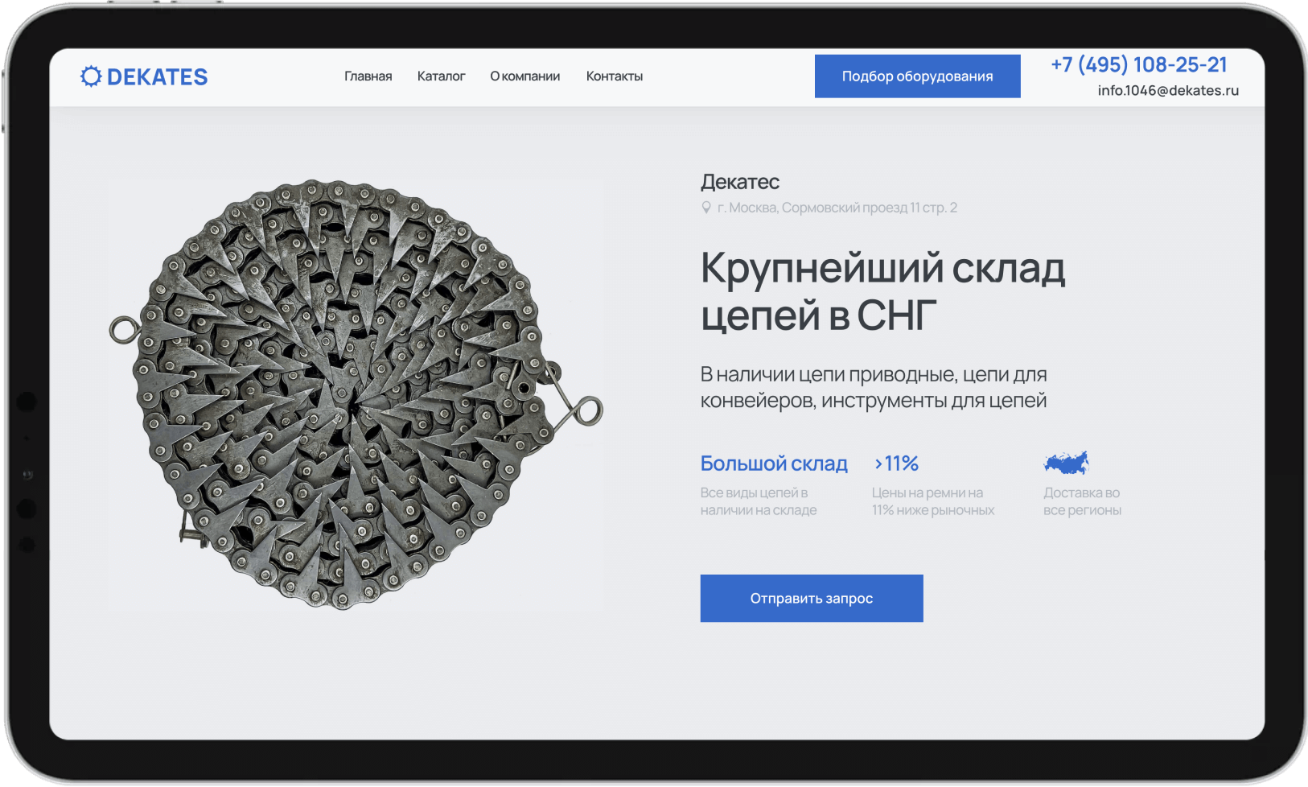
Task: Click the В наличии цепи приводные description
Action: tap(874, 387)
